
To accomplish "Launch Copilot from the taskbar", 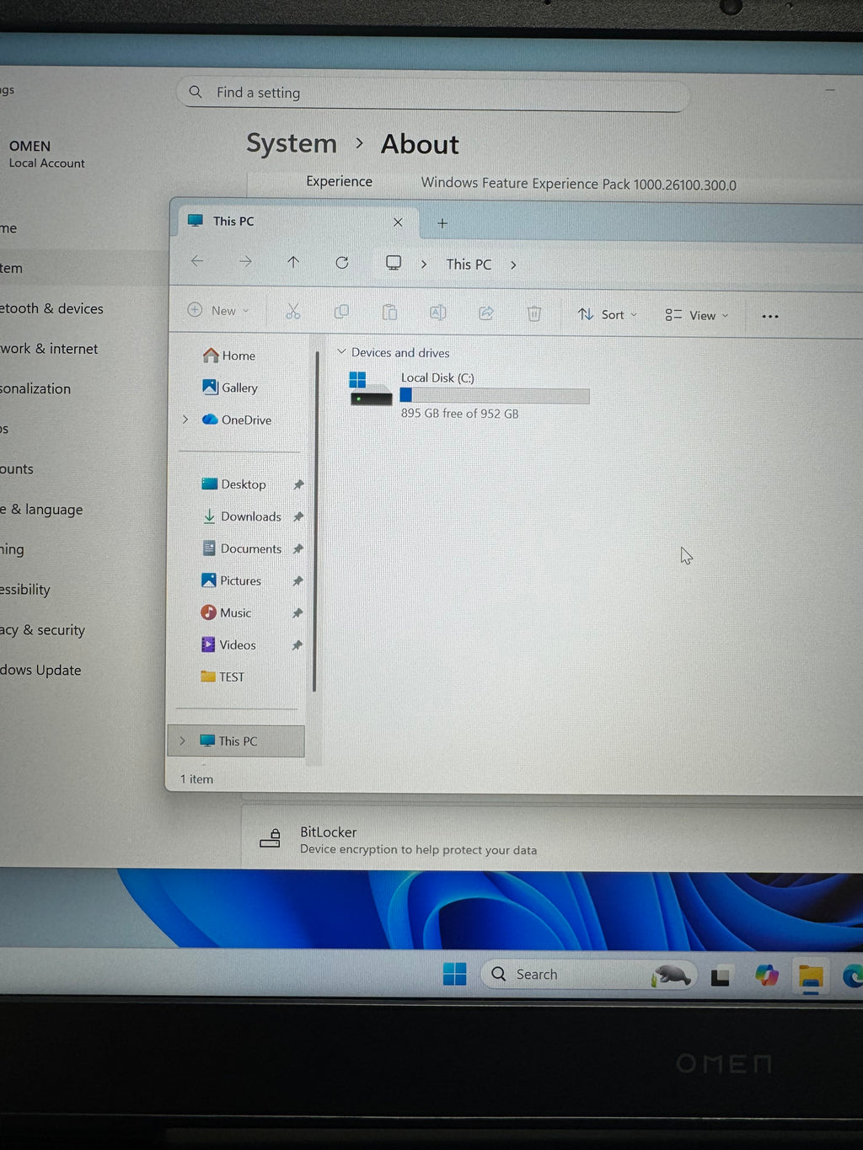I will (x=767, y=976).
